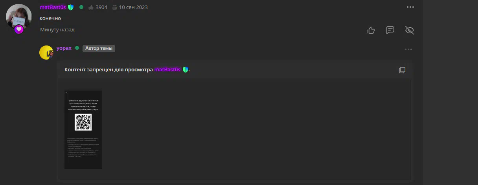Click the shield badge next to matBast0s header name
The image size is (478, 185).
(x=71, y=7)
